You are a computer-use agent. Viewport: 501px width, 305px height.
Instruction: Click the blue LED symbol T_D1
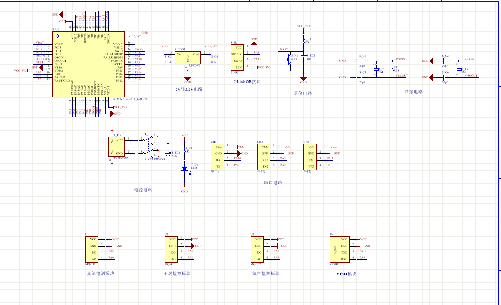[x=184, y=169]
